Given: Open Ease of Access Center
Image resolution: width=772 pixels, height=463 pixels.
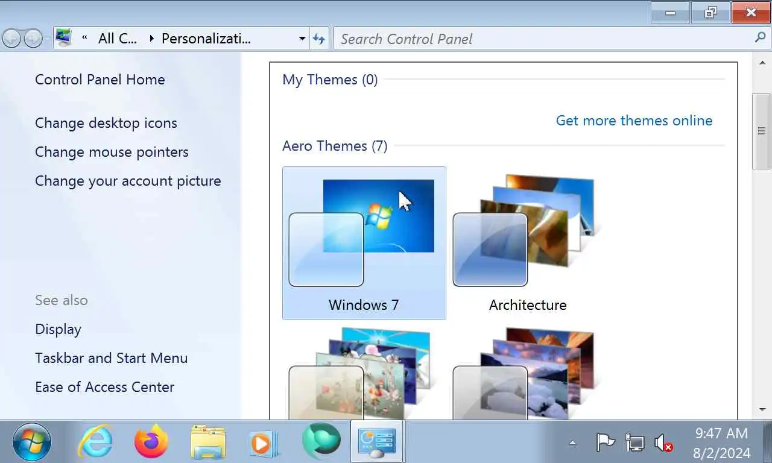Looking at the screenshot, I should click(105, 387).
